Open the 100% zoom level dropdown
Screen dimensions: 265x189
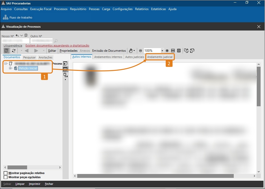162,51
